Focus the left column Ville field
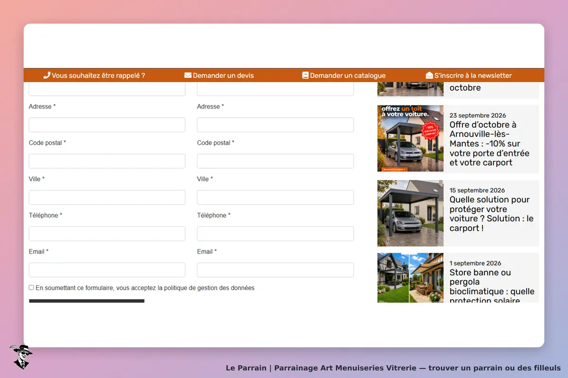The height and width of the screenshot is (378, 568). [107, 198]
